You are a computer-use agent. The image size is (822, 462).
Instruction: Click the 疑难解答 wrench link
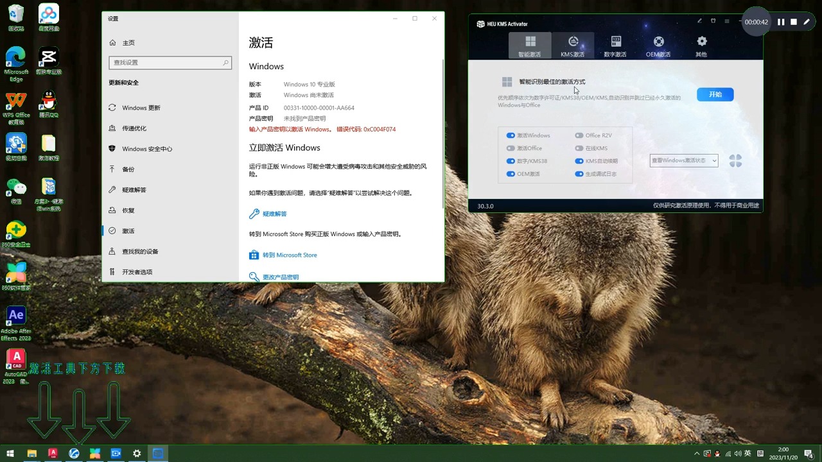pos(268,214)
